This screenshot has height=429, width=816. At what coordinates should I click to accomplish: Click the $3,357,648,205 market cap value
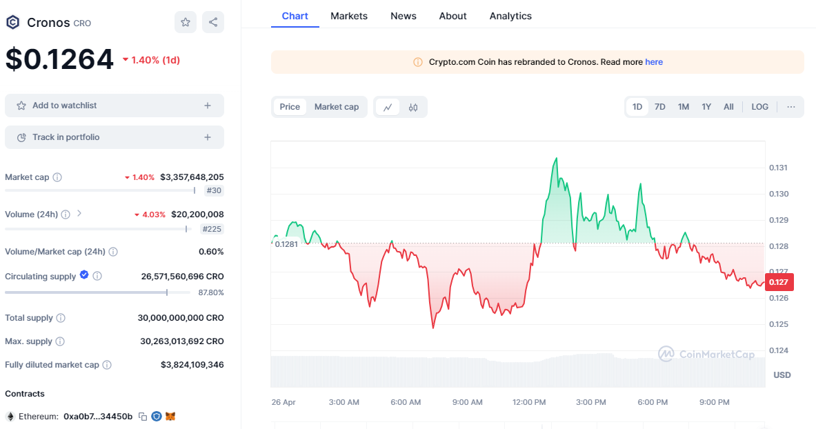pos(192,177)
